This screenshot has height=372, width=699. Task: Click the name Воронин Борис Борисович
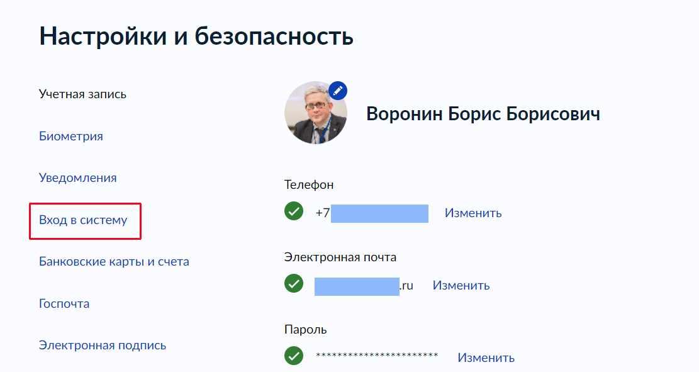click(483, 114)
